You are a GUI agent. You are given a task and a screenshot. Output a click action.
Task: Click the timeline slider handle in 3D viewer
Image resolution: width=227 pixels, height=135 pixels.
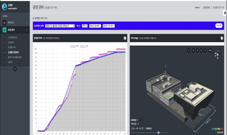[159, 133]
